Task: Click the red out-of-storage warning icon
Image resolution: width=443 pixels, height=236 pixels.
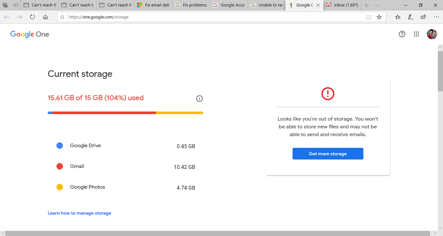Action: coord(328,94)
